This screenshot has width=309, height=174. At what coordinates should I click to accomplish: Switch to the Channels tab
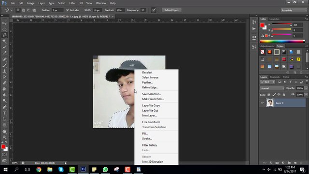(x=275, y=77)
